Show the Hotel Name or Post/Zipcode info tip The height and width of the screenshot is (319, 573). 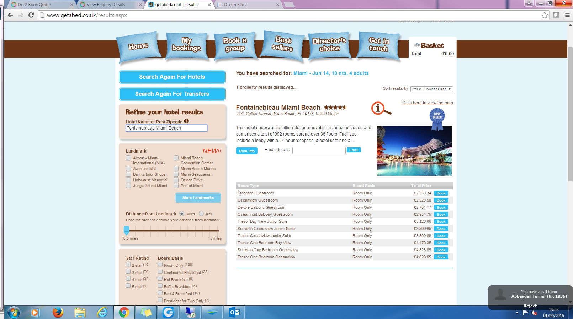tap(186, 121)
